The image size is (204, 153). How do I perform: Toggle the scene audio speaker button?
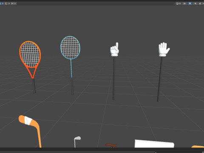click(195, 3)
